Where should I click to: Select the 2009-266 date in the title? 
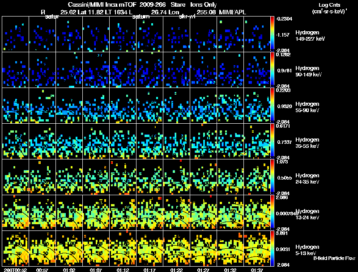pyautogui.click(x=152, y=4)
